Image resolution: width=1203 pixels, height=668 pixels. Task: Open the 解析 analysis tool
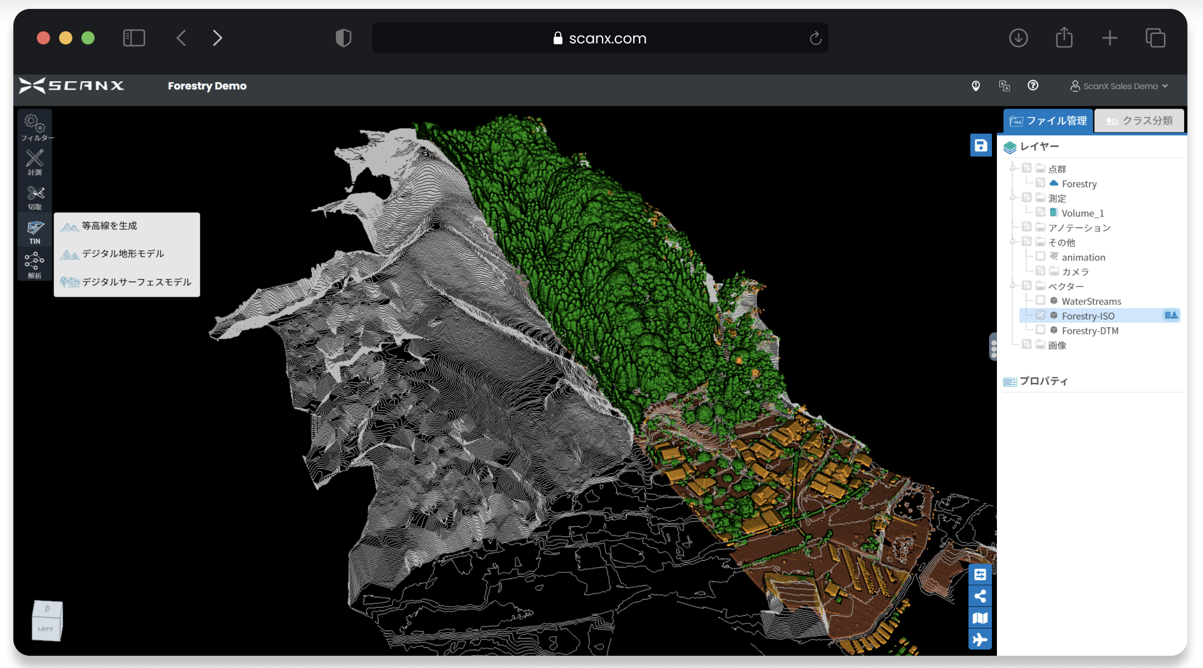(x=35, y=265)
